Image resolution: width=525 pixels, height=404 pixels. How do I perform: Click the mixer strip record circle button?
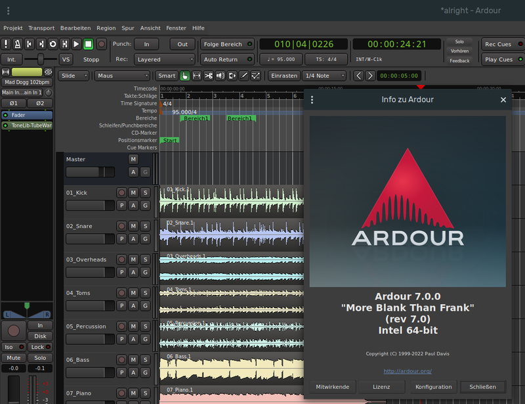pos(14,330)
